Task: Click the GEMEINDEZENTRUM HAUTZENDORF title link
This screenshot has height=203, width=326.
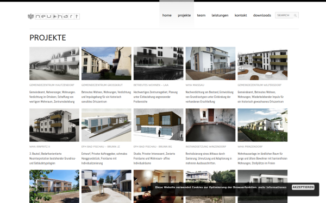Action: click(x=52, y=85)
